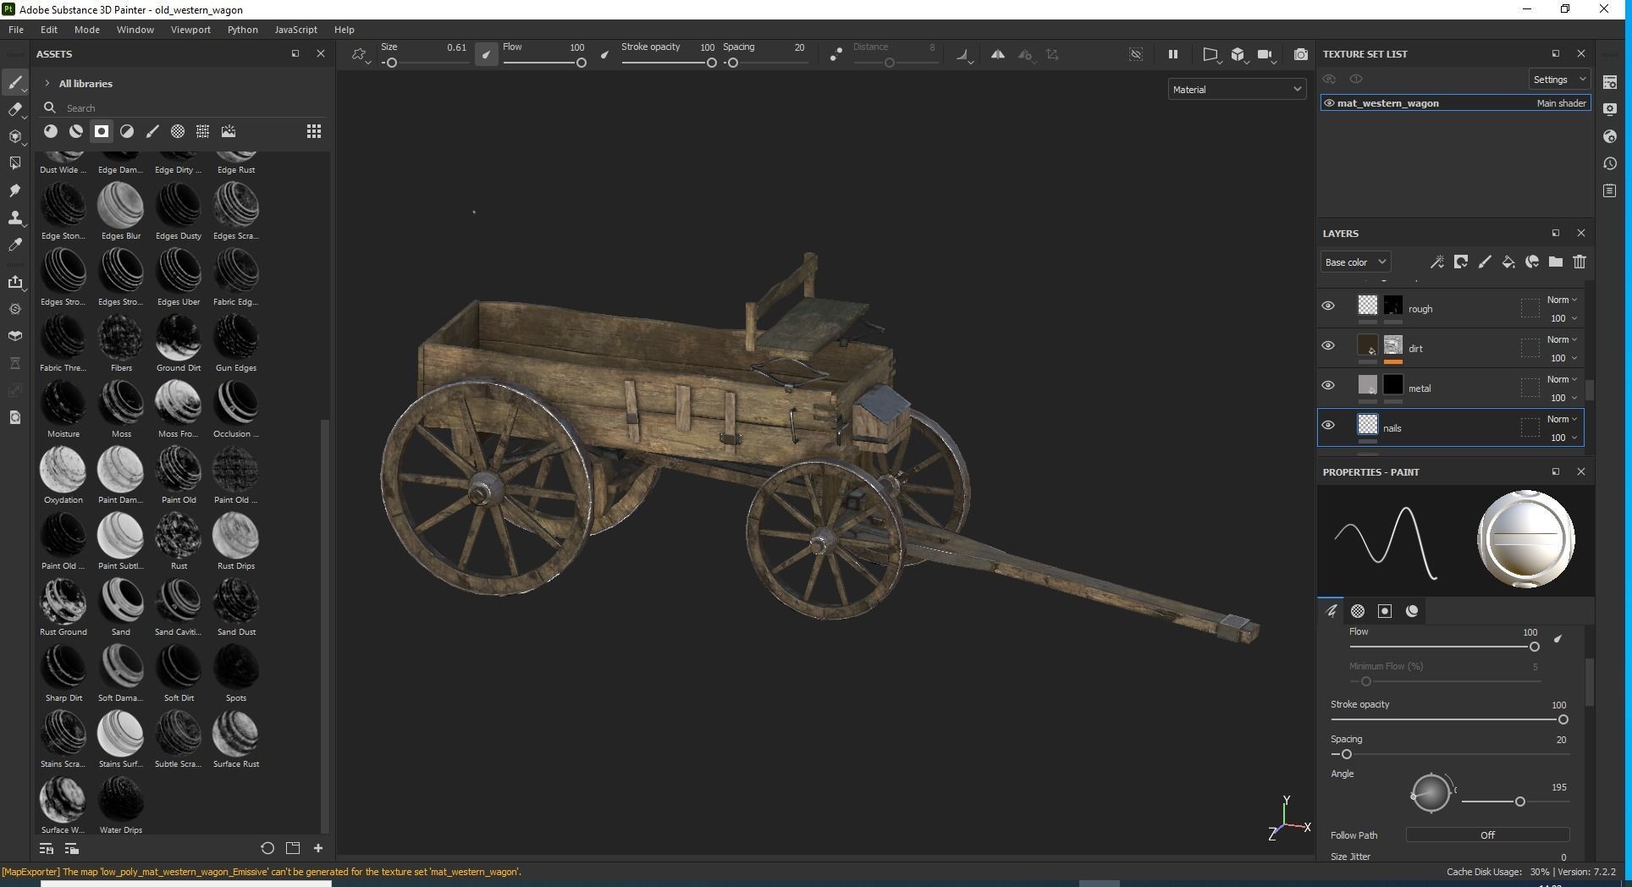This screenshot has height=887, width=1632.
Task: Refresh the assets library
Action: [x=267, y=848]
